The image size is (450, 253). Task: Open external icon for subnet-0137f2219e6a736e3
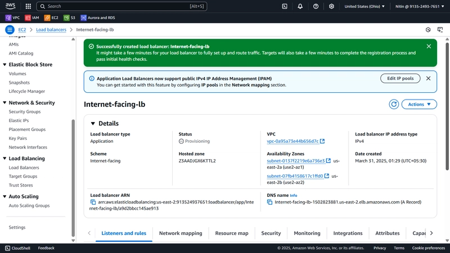(328, 161)
